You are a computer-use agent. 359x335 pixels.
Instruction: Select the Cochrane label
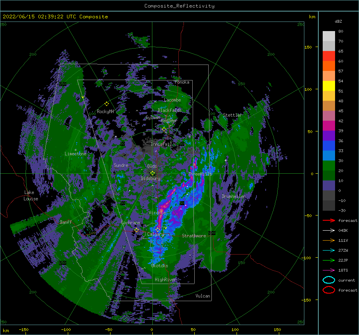[x=130, y=223]
